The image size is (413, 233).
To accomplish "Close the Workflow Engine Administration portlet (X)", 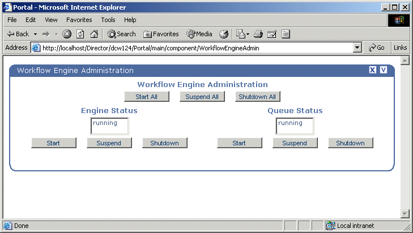I will click(372, 70).
